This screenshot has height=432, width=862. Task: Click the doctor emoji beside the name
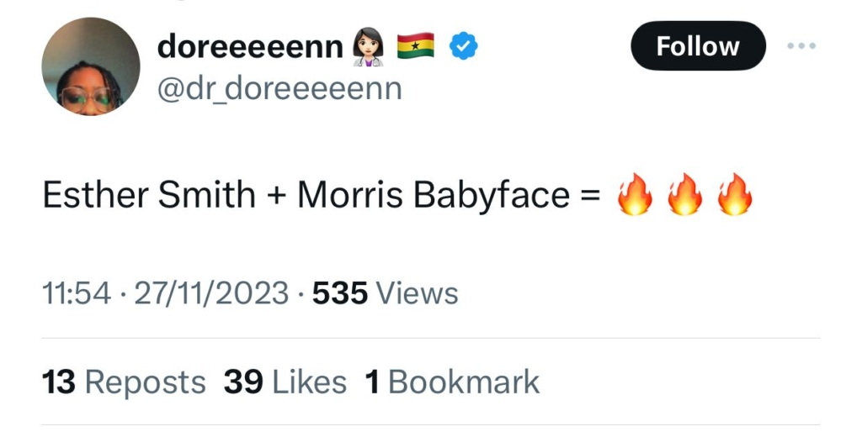(369, 47)
